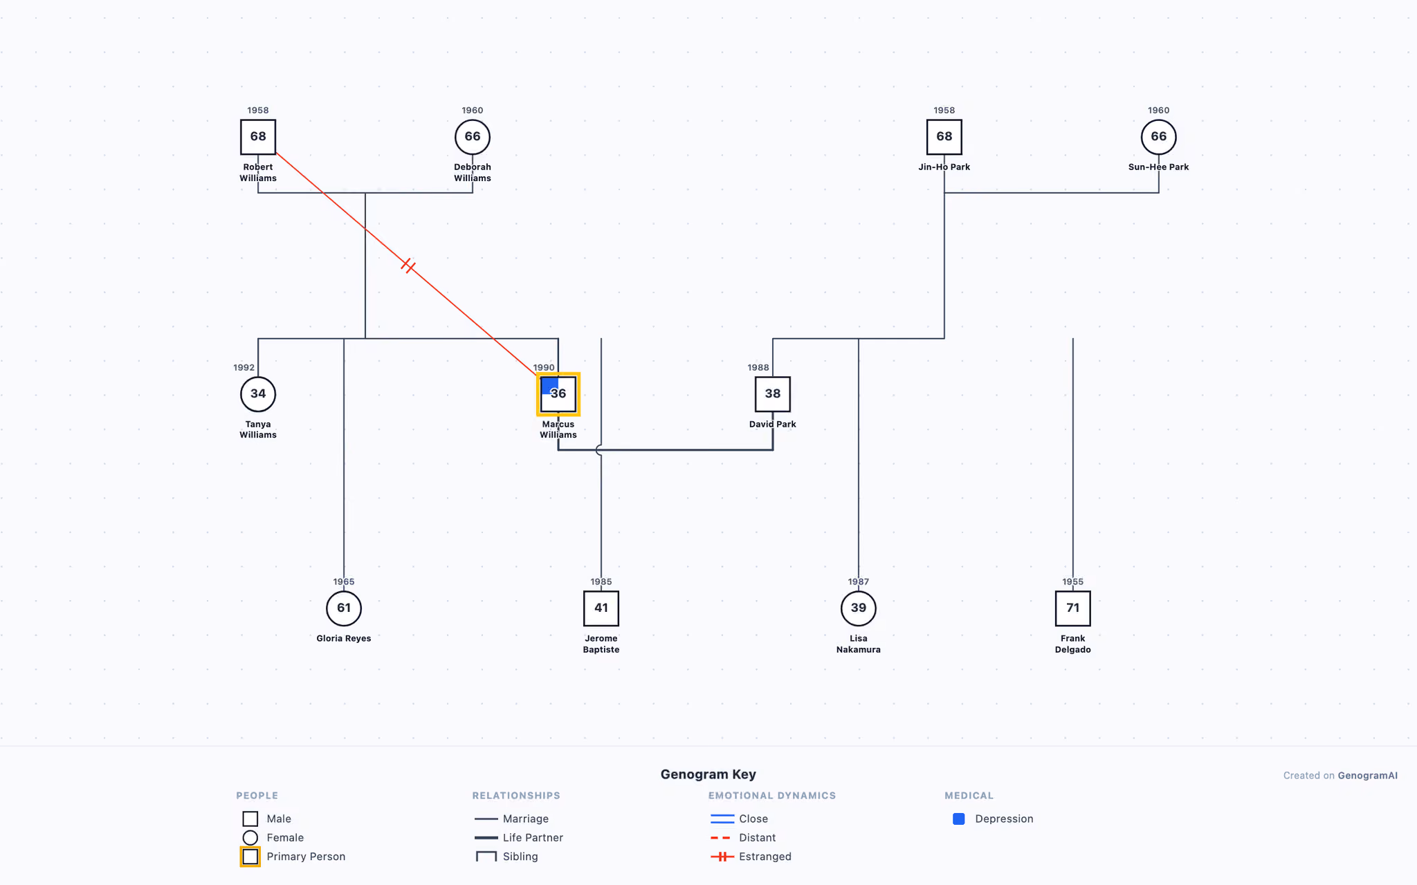Click birth year 1987 above Lisa Nakamura

tap(859, 582)
